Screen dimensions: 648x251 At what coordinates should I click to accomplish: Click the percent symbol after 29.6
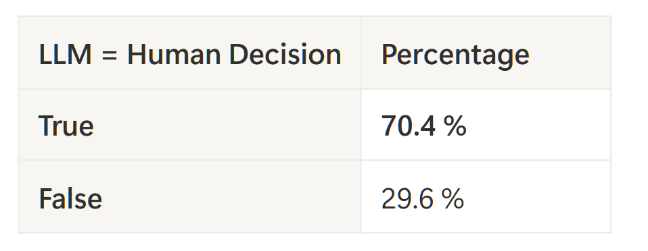[454, 198]
